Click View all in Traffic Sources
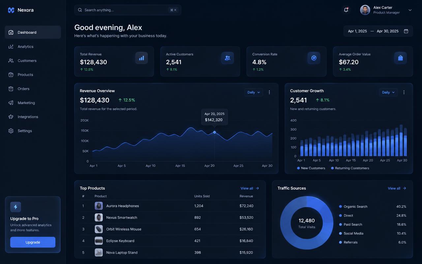Viewport: 422px width, 264px height. pyautogui.click(x=397, y=188)
